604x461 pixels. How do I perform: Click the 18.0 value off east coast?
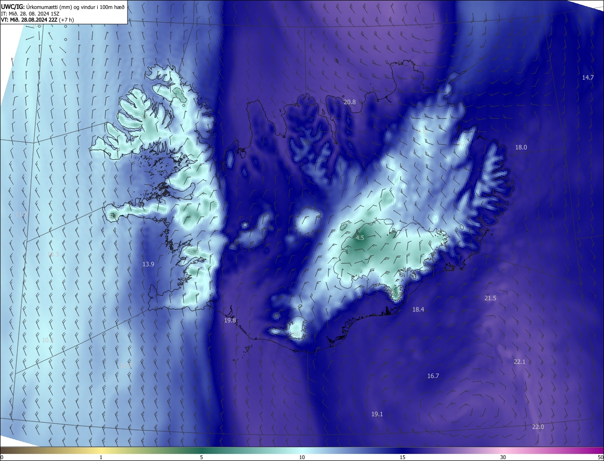pos(520,147)
